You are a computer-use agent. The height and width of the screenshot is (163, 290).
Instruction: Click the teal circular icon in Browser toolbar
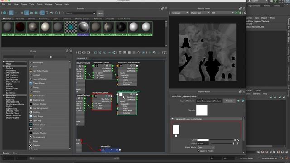pos(5,13)
